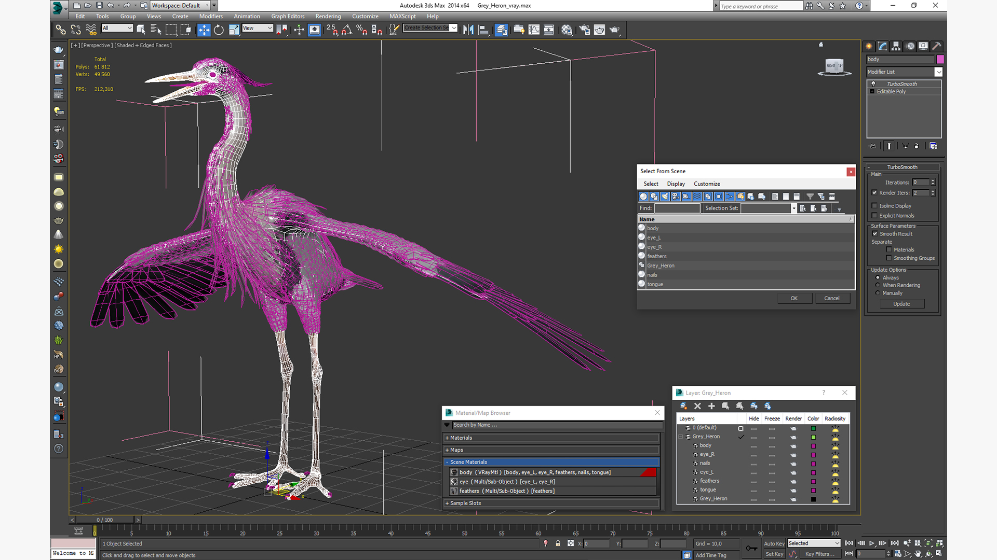Click the Auto Key button

(774, 543)
